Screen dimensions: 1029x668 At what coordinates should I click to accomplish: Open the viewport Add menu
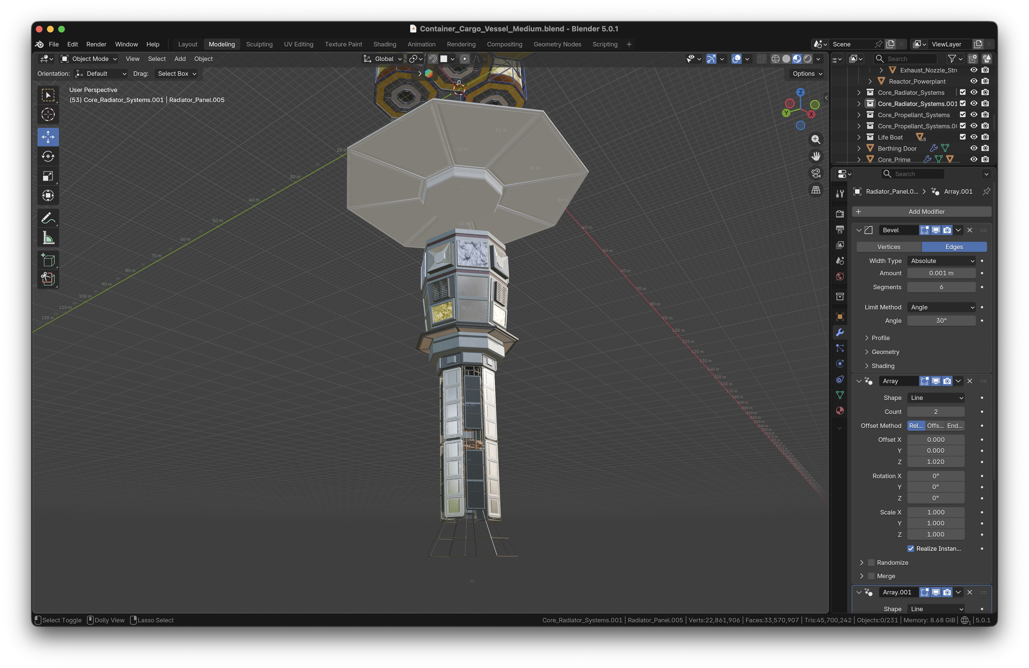pyautogui.click(x=180, y=59)
